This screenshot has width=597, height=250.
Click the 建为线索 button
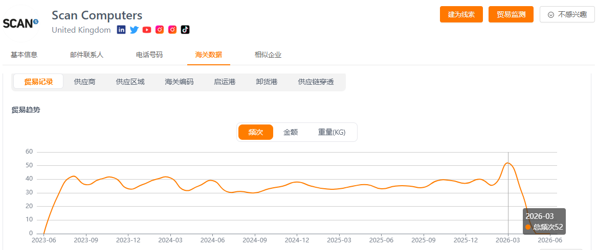click(461, 14)
